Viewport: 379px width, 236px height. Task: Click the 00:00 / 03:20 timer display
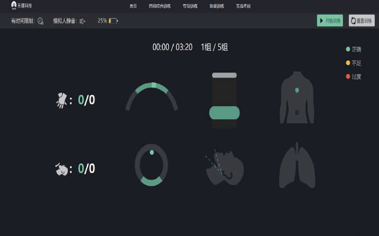pos(172,47)
